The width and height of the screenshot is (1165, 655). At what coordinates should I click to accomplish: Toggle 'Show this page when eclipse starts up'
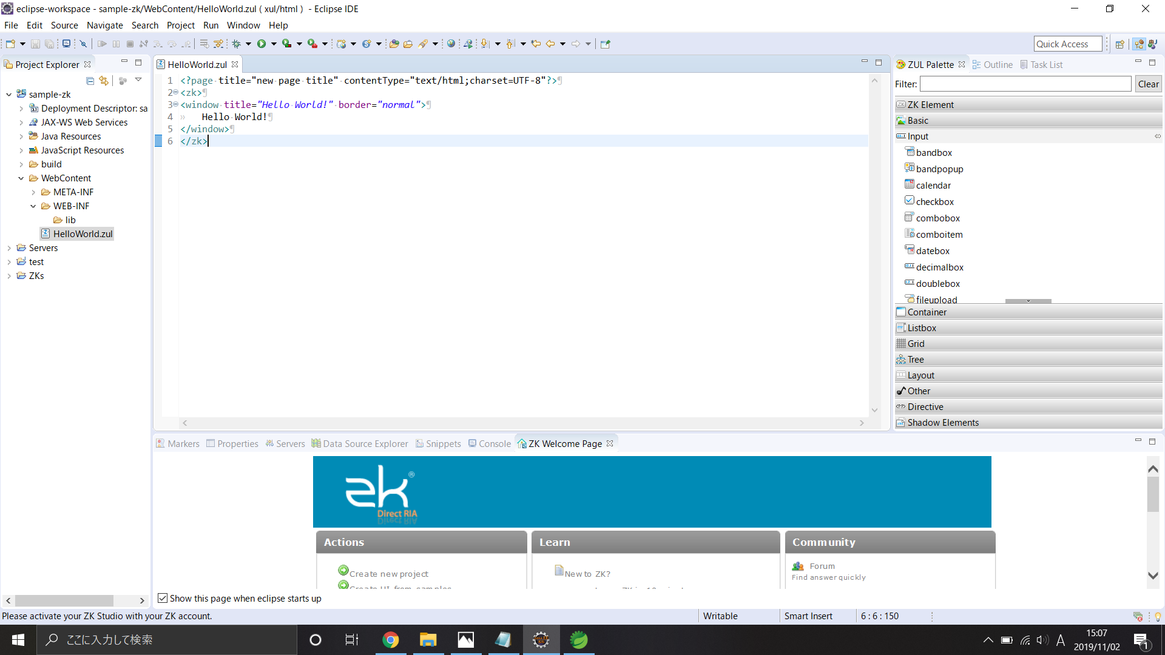(163, 598)
